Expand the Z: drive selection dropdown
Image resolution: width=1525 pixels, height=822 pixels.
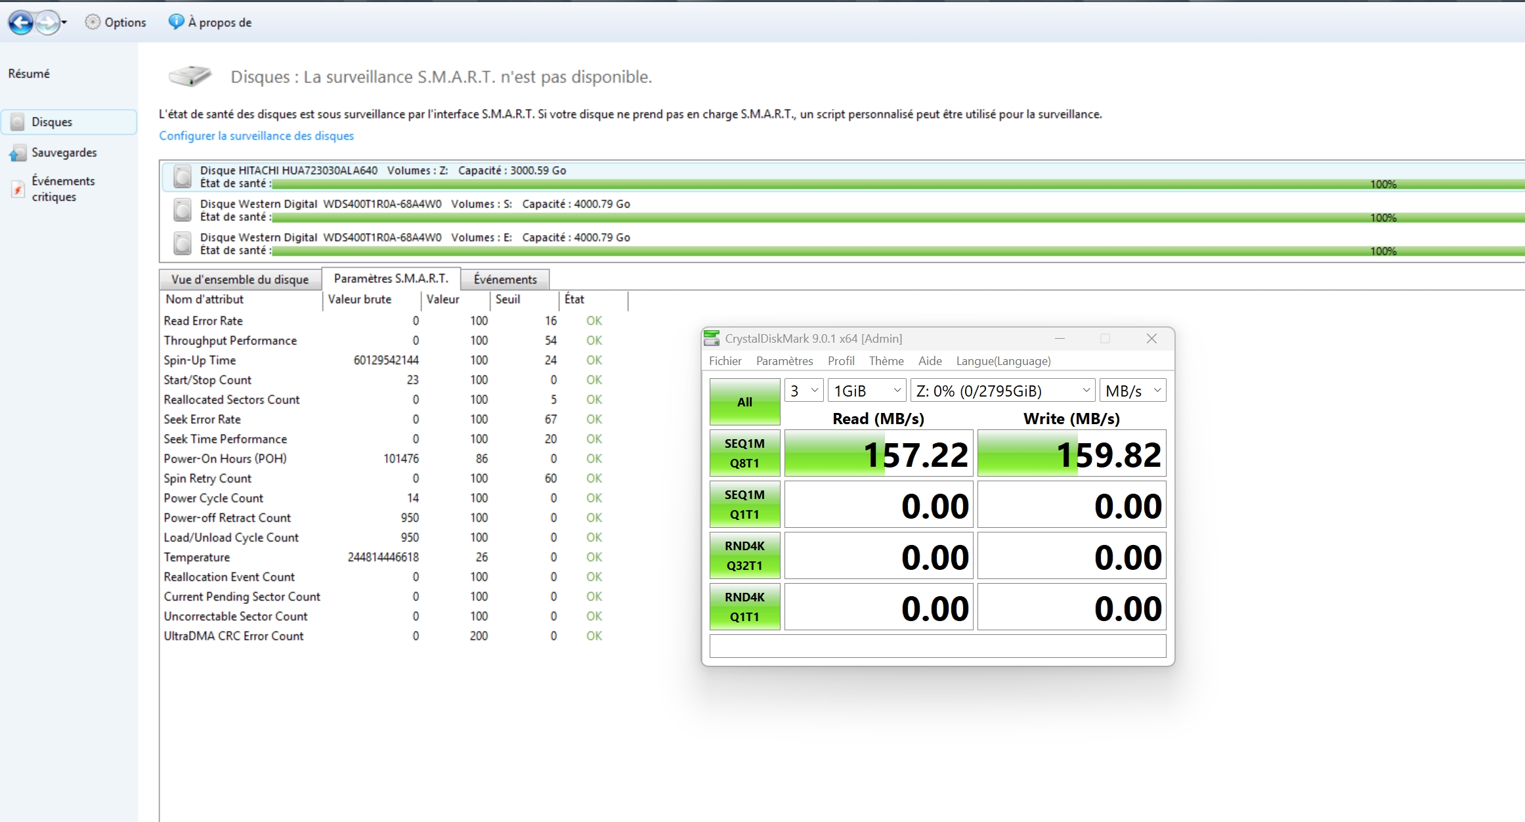pyautogui.click(x=1002, y=391)
